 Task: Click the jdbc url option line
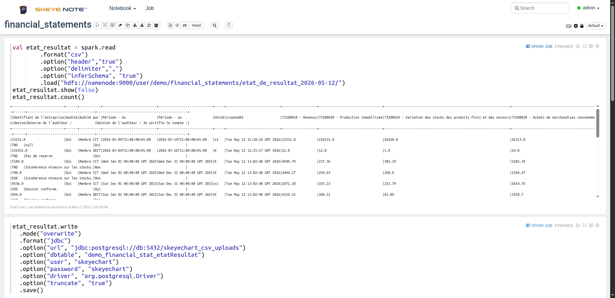(x=133, y=248)
